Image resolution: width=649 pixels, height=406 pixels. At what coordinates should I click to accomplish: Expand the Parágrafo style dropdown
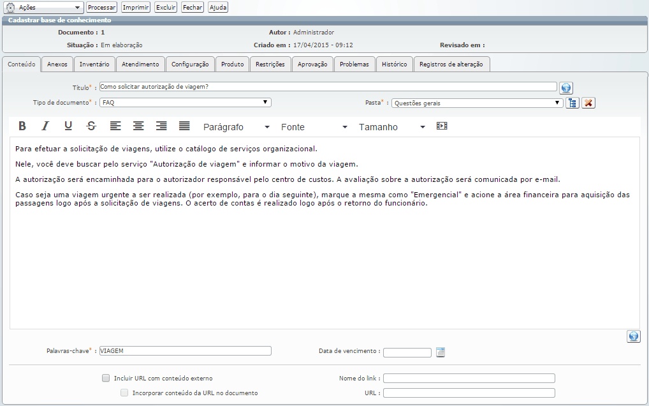tap(236, 127)
